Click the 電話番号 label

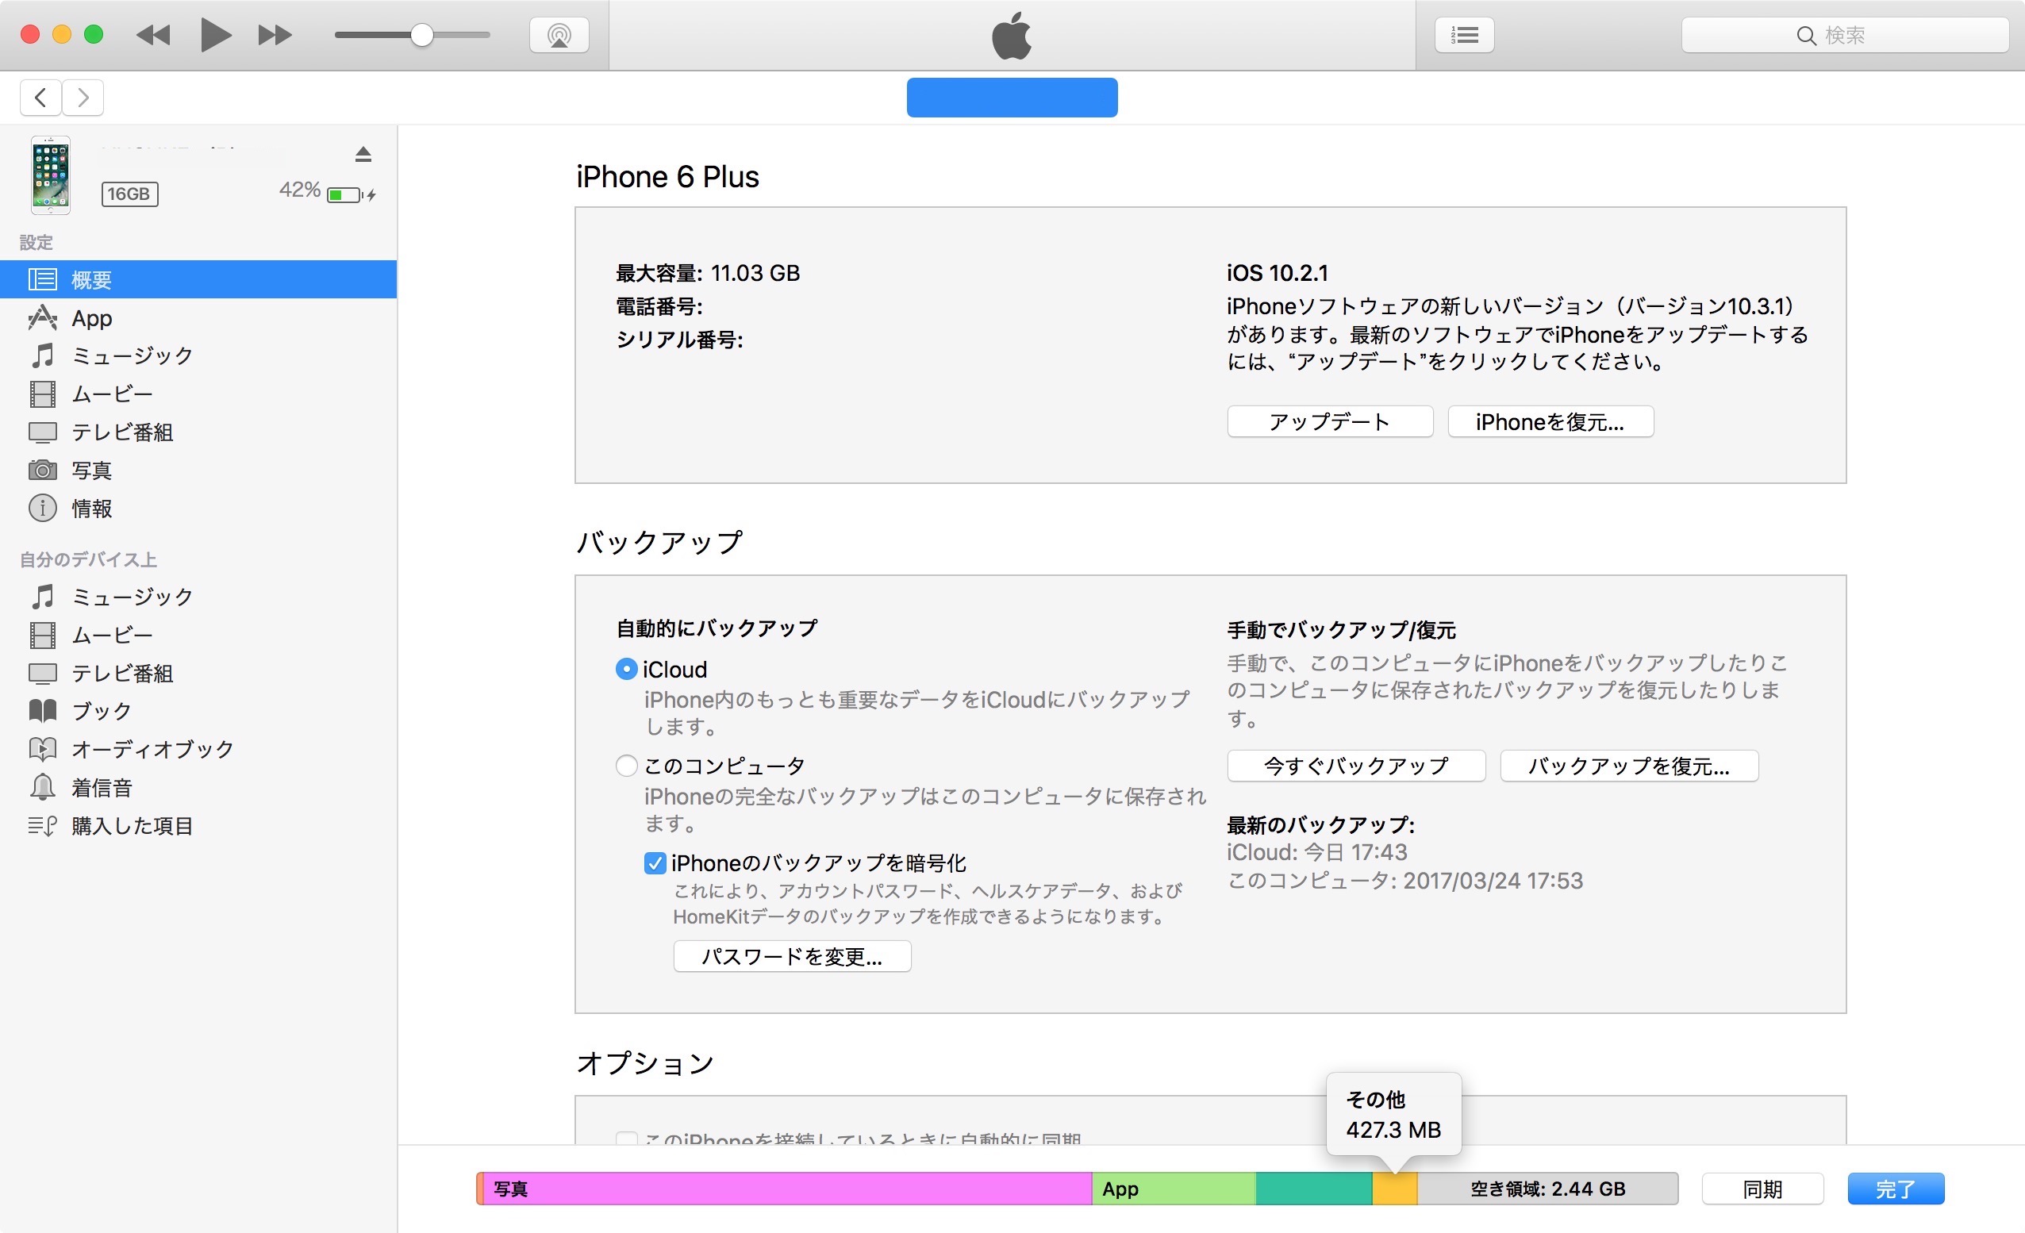(x=659, y=306)
